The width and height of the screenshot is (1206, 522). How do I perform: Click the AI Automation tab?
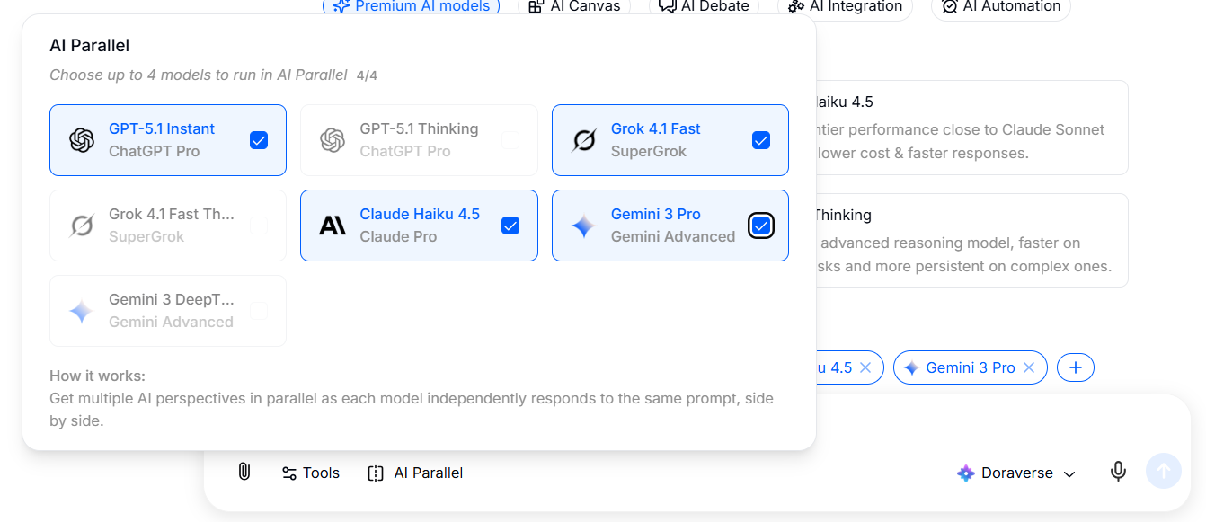(x=1000, y=7)
